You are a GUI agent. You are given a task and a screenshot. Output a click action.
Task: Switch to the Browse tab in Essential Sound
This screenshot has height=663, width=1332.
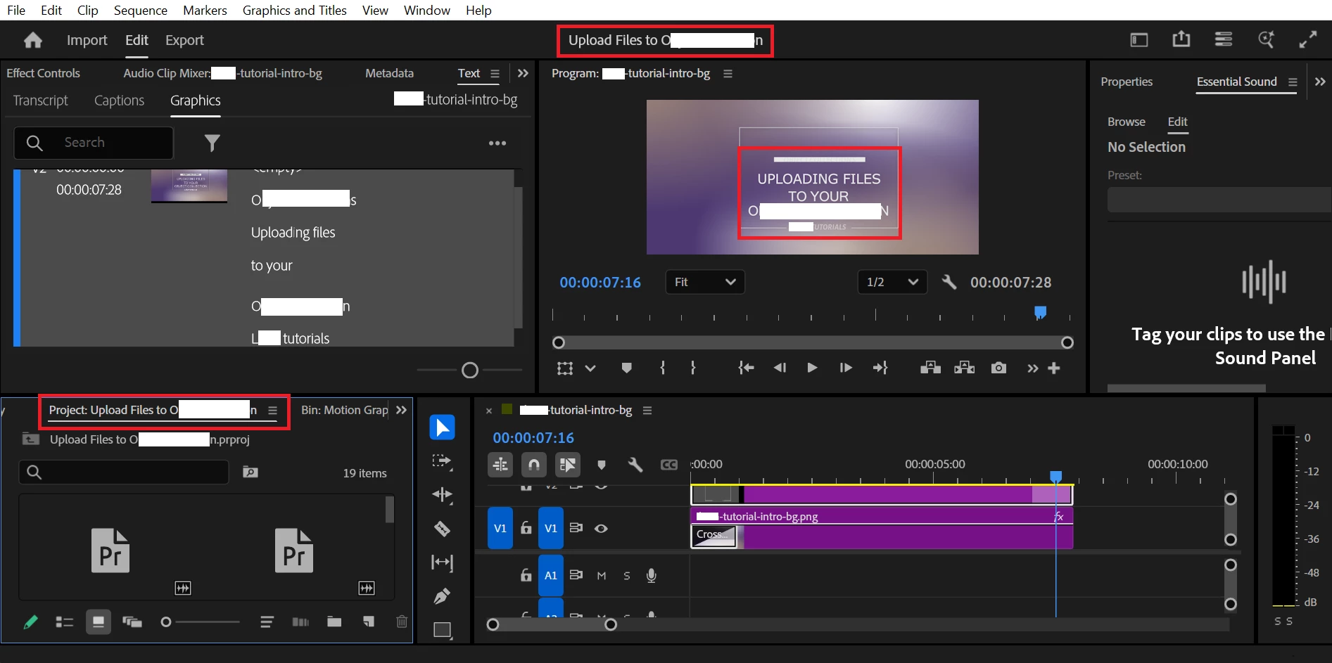click(1126, 122)
